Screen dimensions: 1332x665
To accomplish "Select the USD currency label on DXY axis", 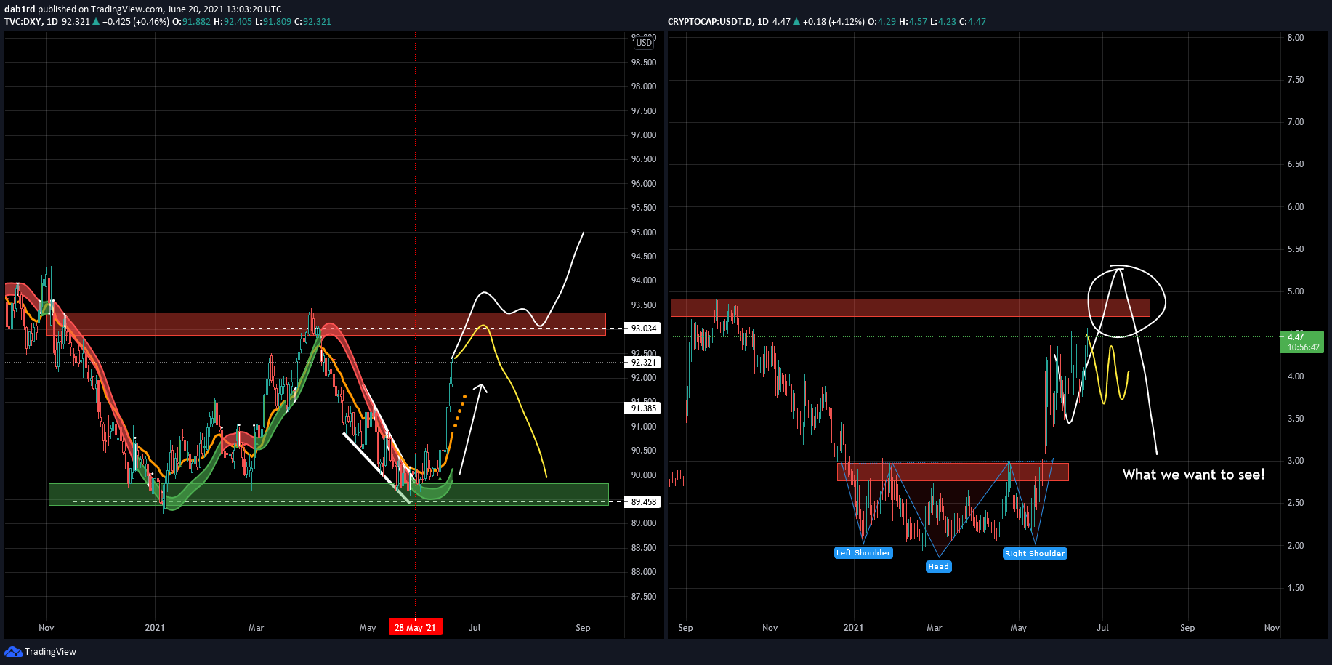I will coord(644,43).
